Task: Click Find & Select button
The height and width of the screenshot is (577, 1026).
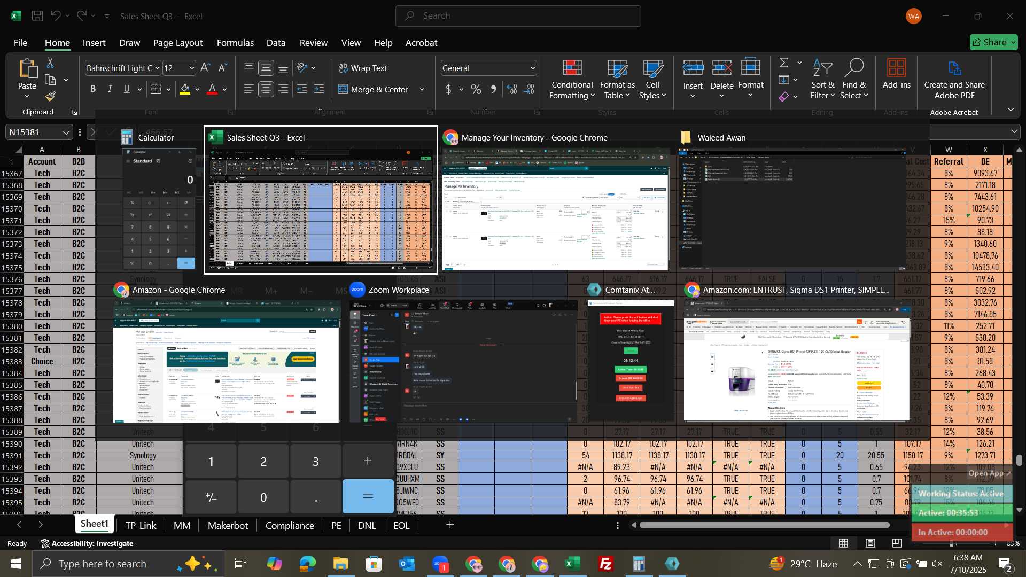Action: tap(854, 79)
